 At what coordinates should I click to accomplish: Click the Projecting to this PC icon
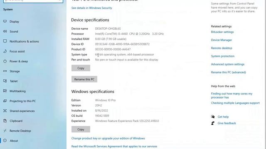(5, 101)
